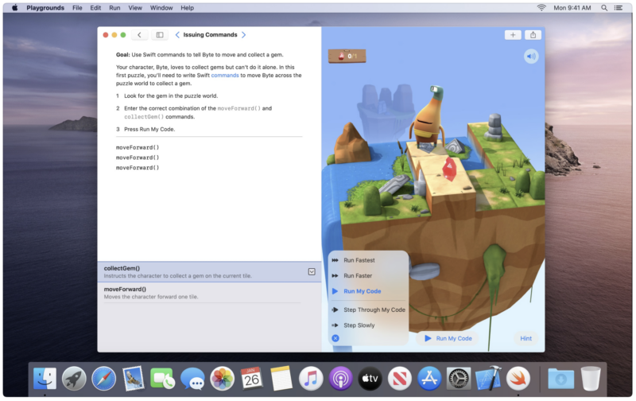
Task: Expand the collectGem() suggestion details
Action: (312, 271)
